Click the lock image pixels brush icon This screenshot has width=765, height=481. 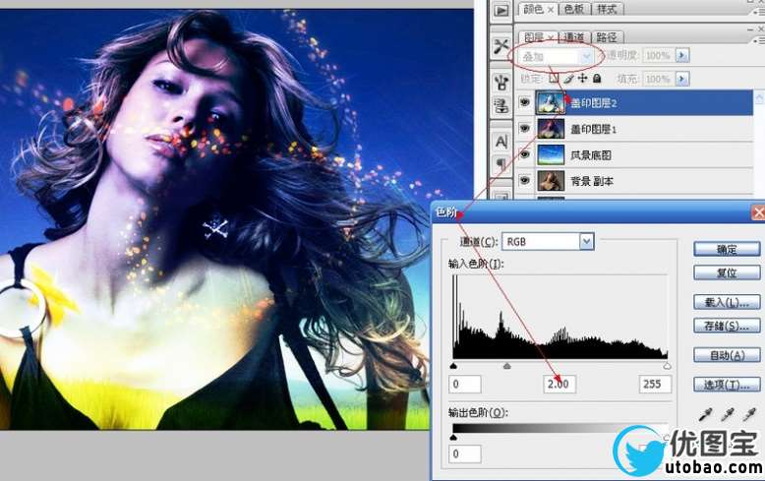coord(568,79)
